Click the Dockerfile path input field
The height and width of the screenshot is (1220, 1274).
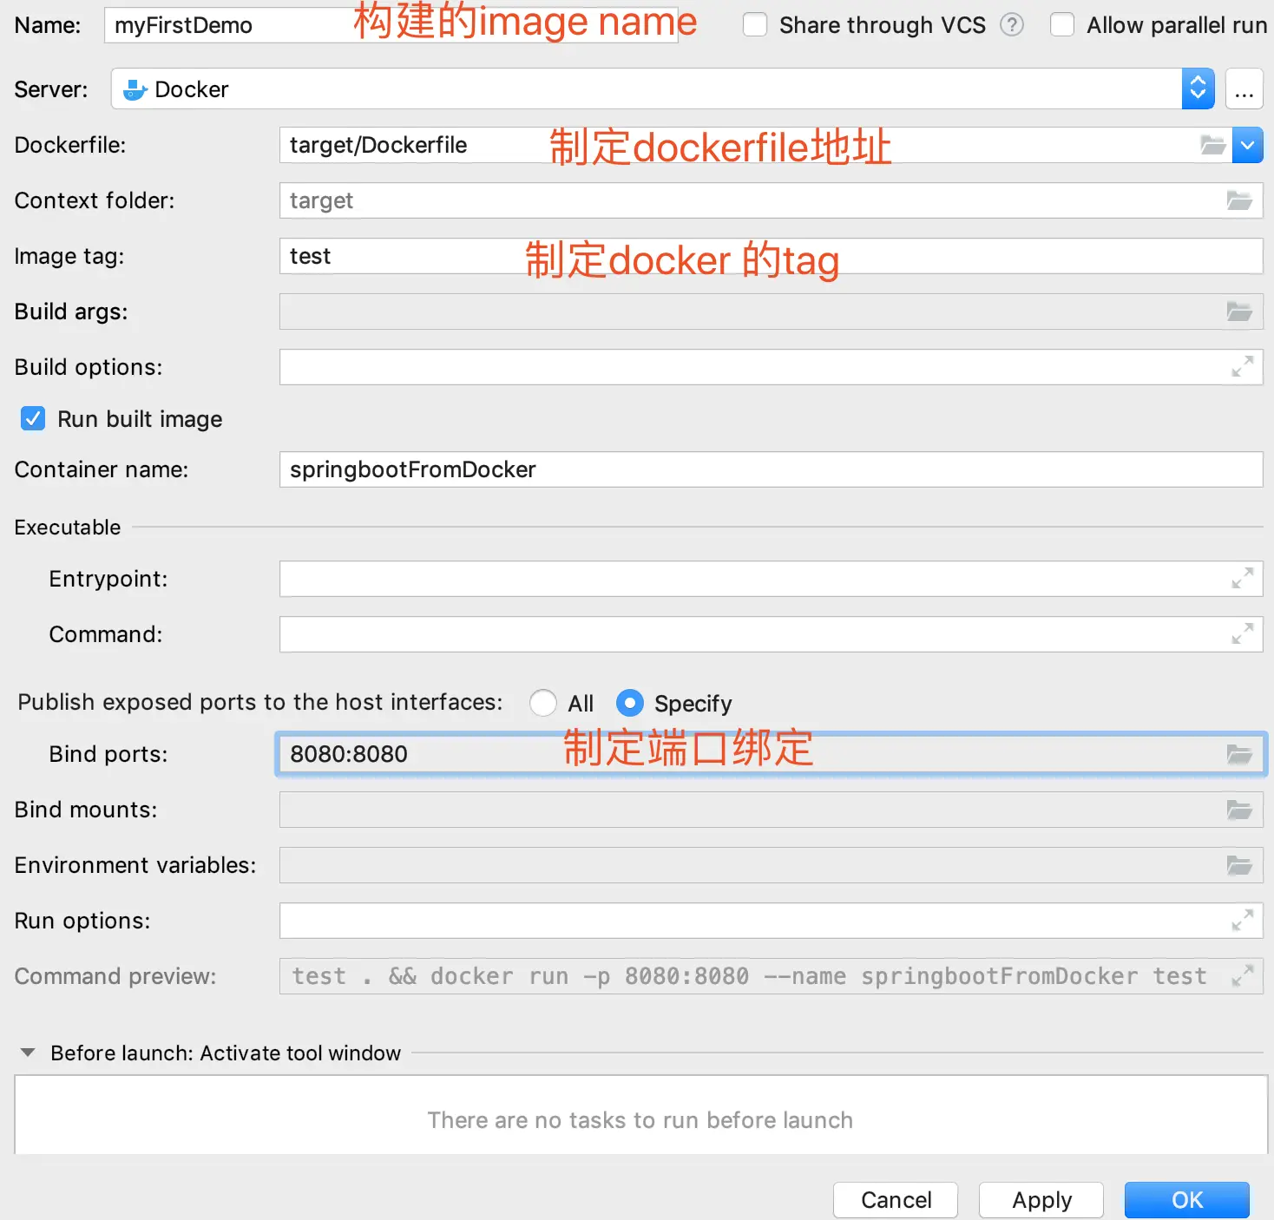755,145
